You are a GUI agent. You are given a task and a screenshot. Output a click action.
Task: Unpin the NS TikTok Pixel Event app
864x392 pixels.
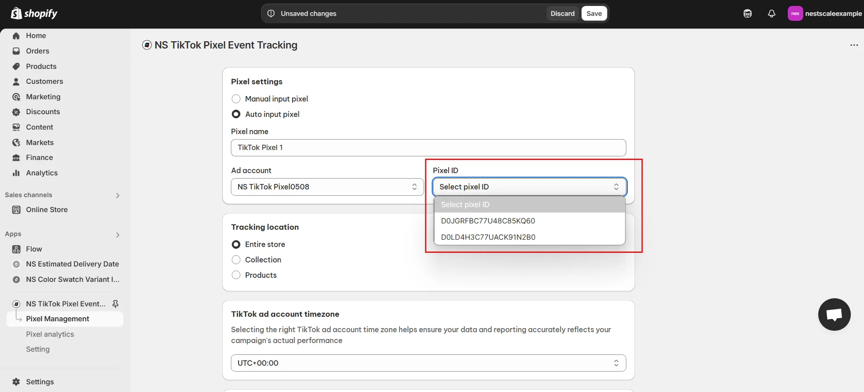[115, 304]
